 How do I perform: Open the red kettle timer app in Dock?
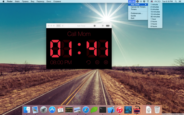click(x=136, y=110)
